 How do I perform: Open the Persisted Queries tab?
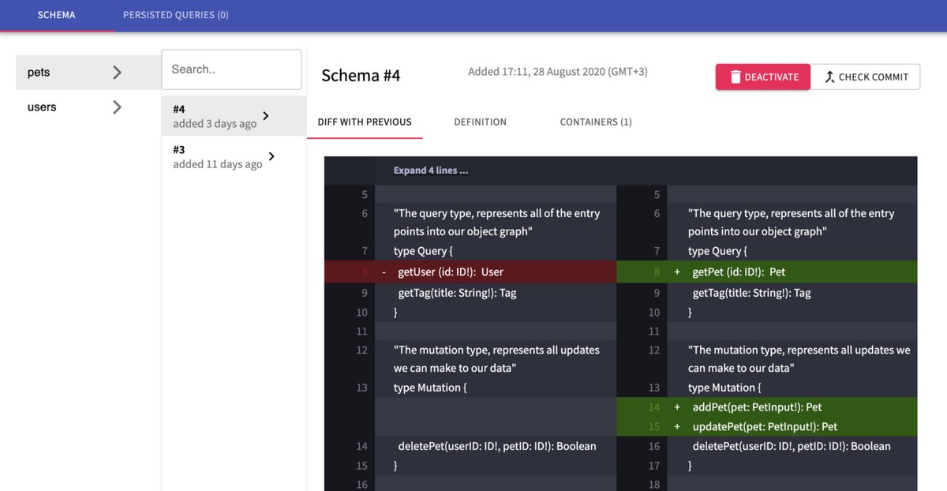click(x=176, y=15)
